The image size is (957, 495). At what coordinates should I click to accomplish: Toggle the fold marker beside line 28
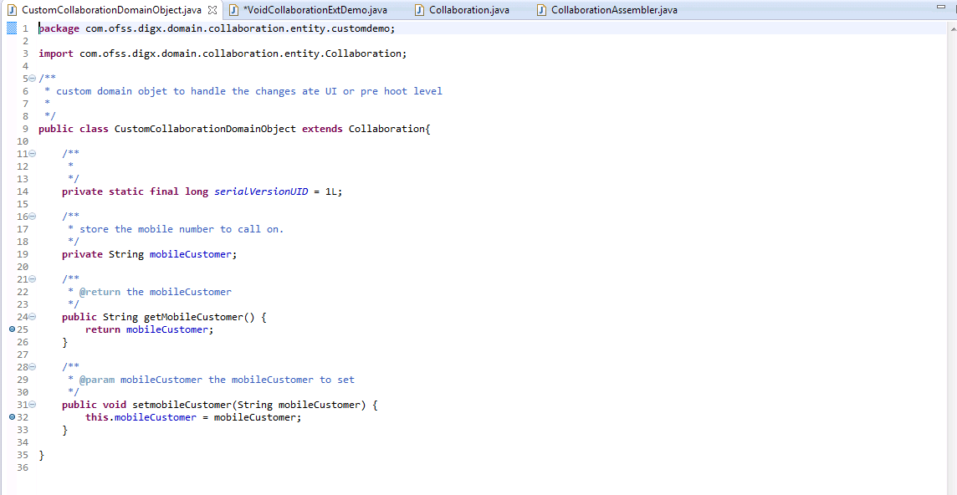point(31,366)
